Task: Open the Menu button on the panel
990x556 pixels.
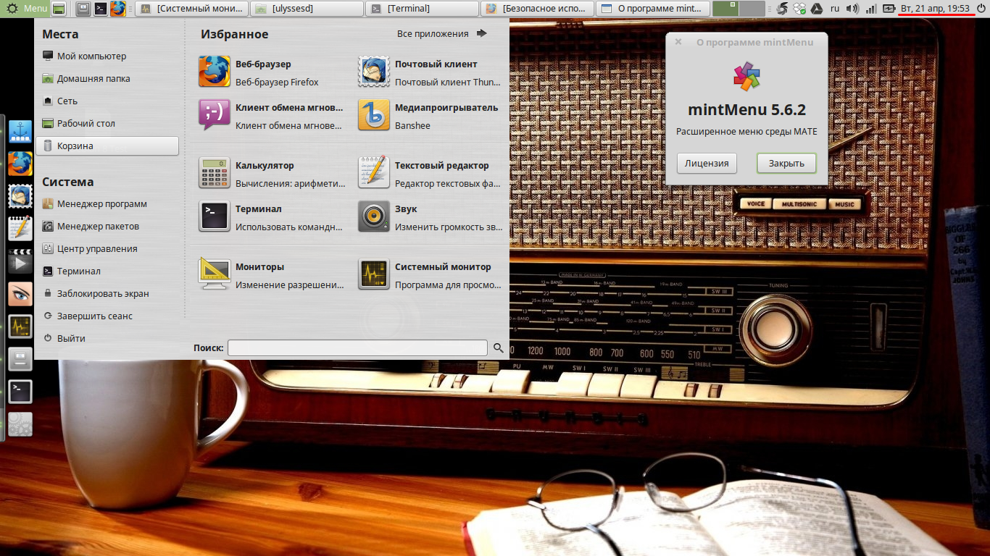Action: point(26,9)
